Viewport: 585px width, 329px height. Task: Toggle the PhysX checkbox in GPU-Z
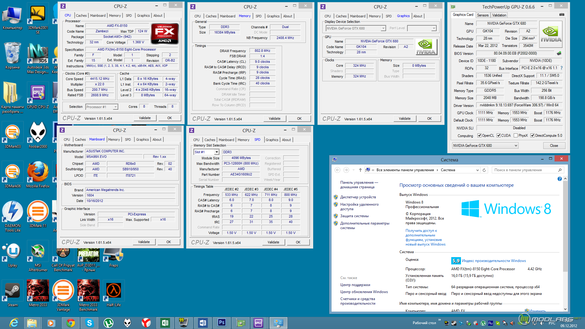(516, 136)
